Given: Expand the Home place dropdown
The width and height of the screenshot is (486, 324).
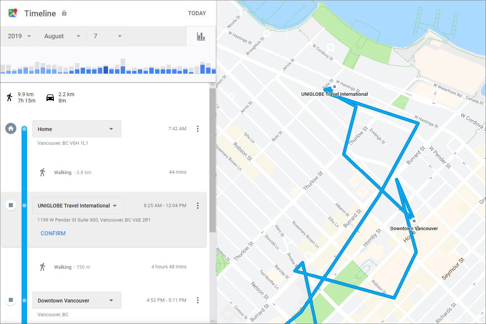Looking at the screenshot, I should point(77,129).
